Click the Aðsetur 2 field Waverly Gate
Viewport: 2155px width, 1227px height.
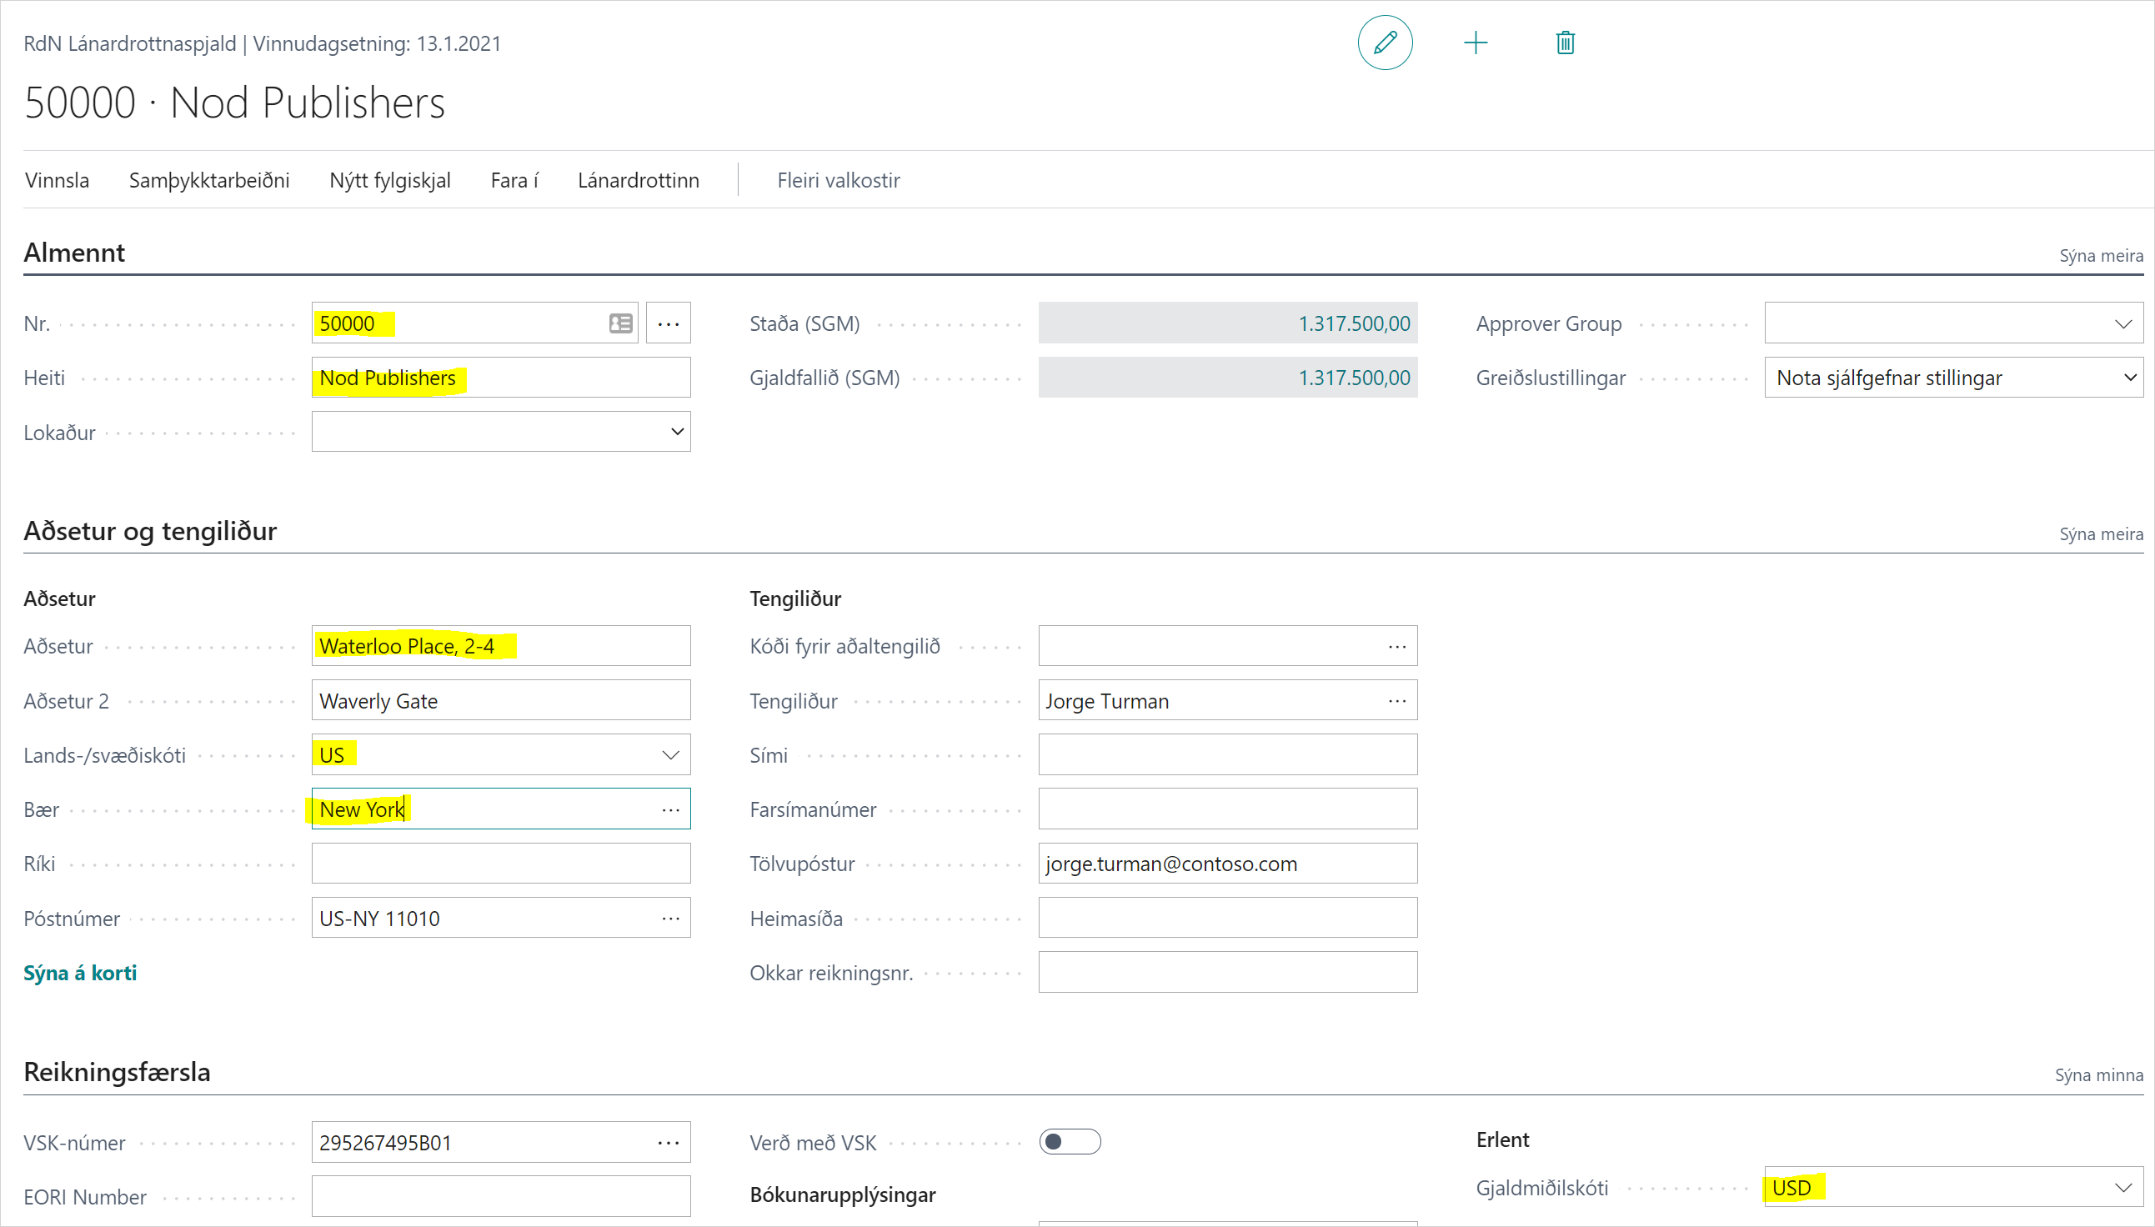tap(501, 701)
